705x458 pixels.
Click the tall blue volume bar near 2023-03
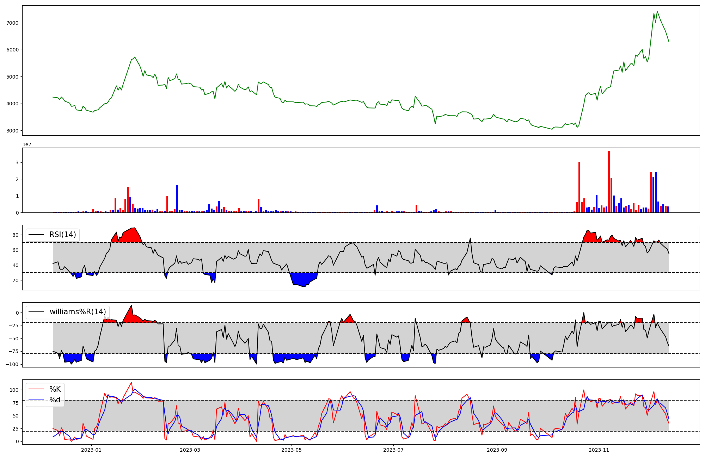click(177, 199)
